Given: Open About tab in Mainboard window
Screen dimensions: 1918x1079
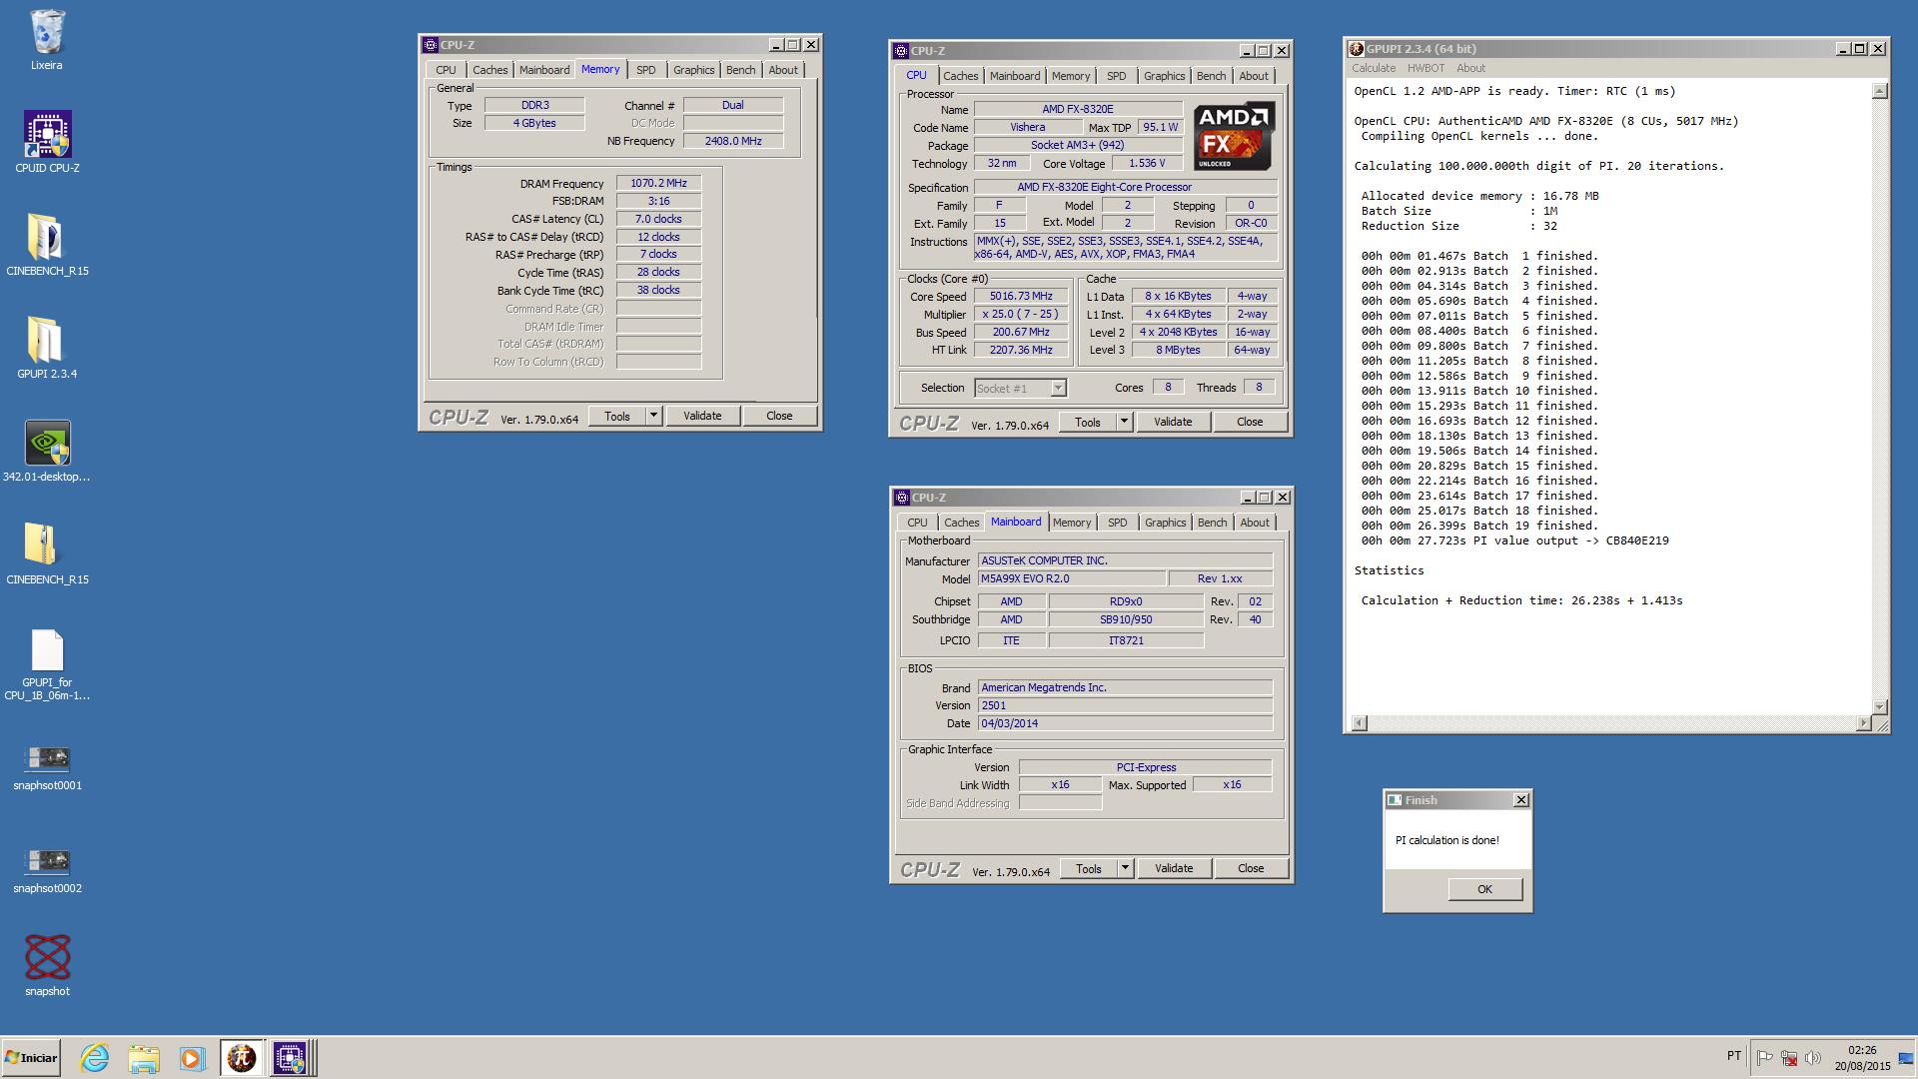Looking at the screenshot, I should click(1255, 523).
